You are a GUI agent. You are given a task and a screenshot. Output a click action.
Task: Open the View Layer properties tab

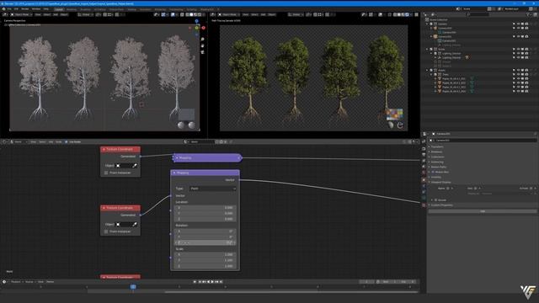pos(424,161)
